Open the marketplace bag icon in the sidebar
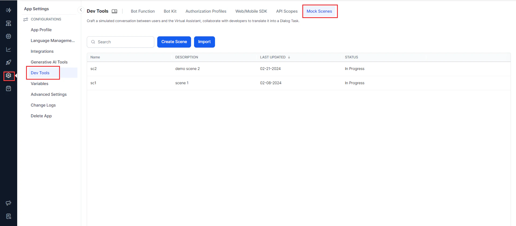Screen dimensions: 516x226 [x=9, y=89]
